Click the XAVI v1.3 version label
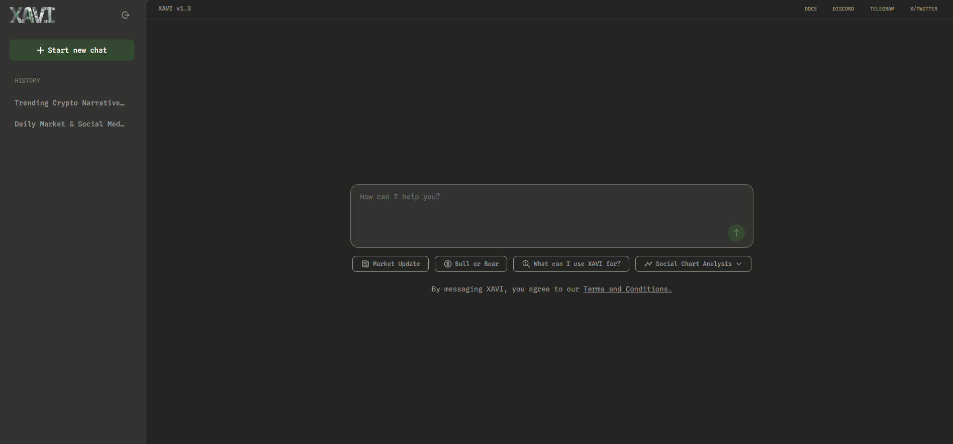The width and height of the screenshot is (953, 444). pyautogui.click(x=174, y=9)
